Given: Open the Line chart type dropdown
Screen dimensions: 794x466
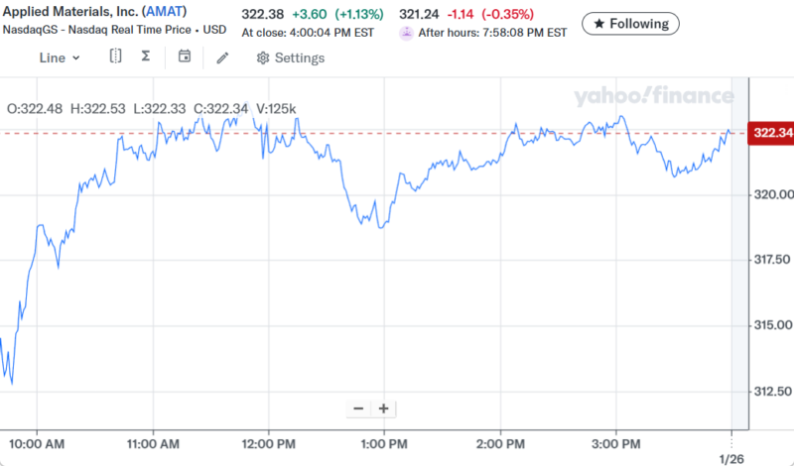Looking at the screenshot, I should coord(60,58).
